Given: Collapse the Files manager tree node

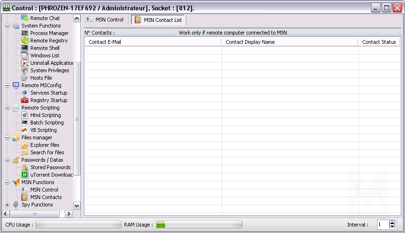Looking at the screenshot, I should pyautogui.click(x=7, y=137).
